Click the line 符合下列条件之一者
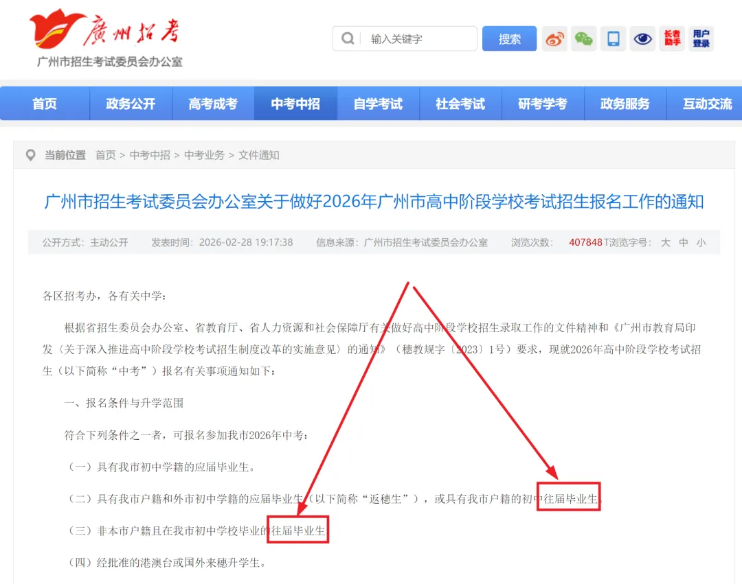This screenshot has height=584, width=742. [186, 435]
